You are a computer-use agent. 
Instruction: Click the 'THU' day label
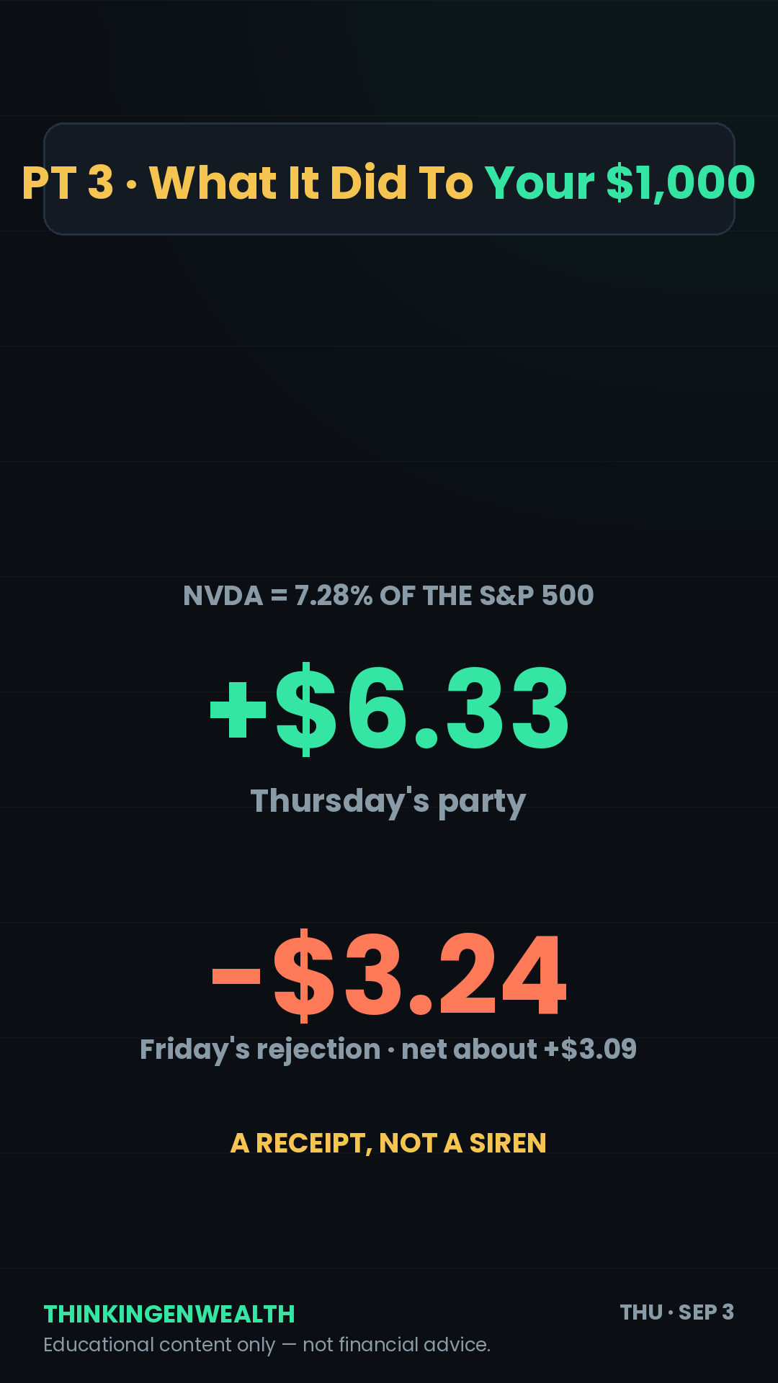641,1312
